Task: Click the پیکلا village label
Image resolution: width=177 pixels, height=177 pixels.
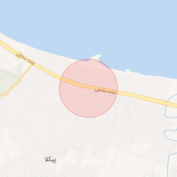Action: pyautogui.click(x=50, y=160)
